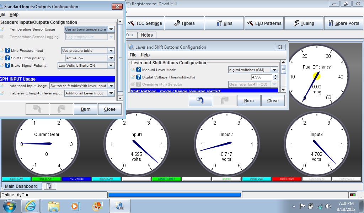
Task: Open LED Patterns toolbar button
Action: [x=264, y=23]
